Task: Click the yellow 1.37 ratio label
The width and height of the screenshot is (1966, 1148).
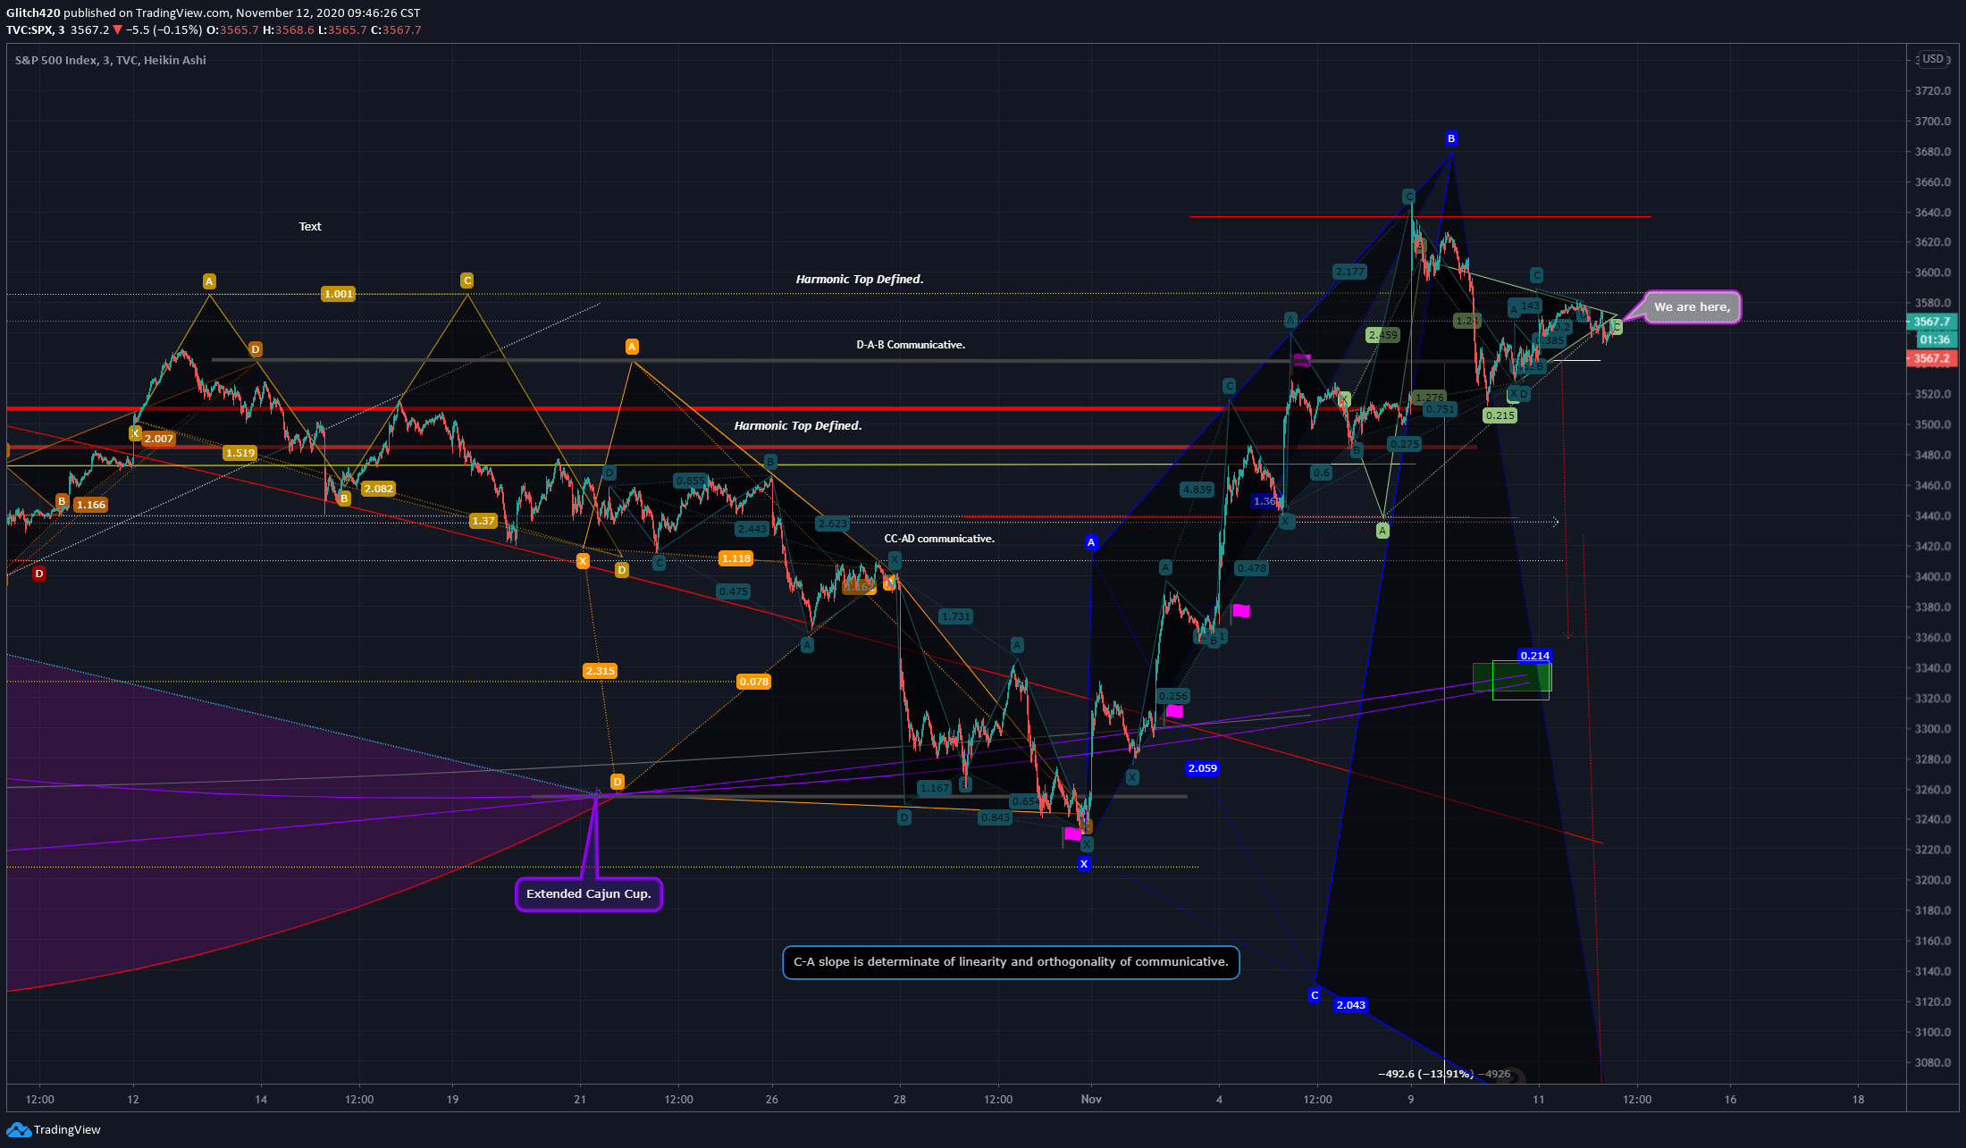Action: click(x=483, y=521)
